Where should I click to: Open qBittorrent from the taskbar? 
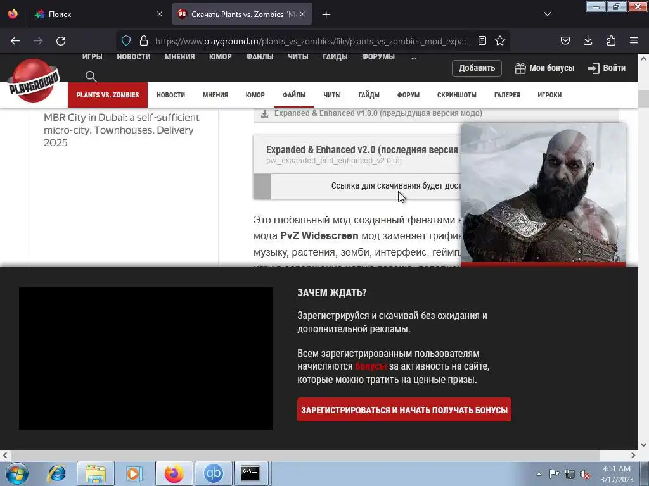pyautogui.click(x=213, y=473)
